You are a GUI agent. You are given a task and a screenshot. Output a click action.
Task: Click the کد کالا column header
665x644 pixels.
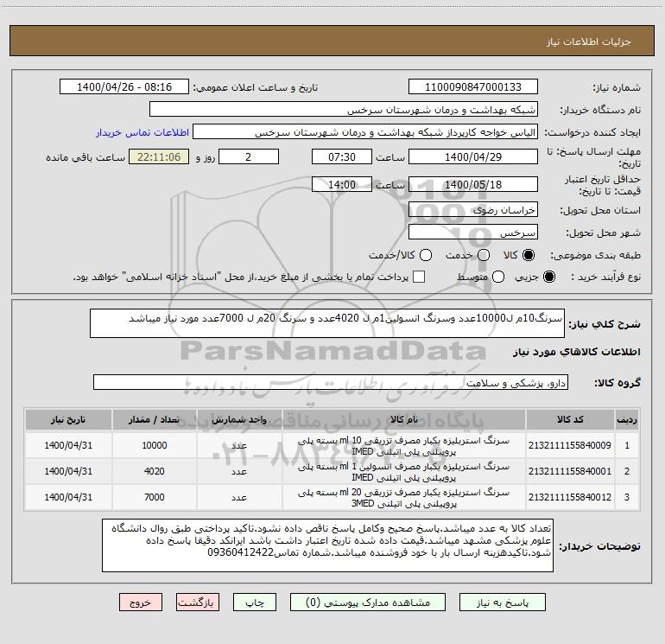pos(570,420)
